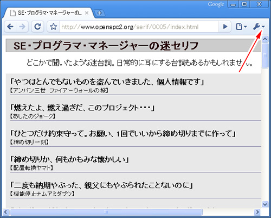Click the horizontal scrollbar left arrow
This screenshot has height=218, width=271.
pos(6,212)
